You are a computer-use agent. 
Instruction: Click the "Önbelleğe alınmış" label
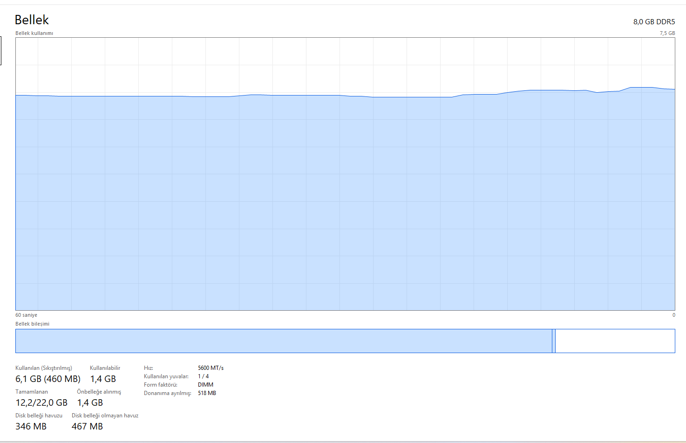pyautogui.click(x=99, y=392)
